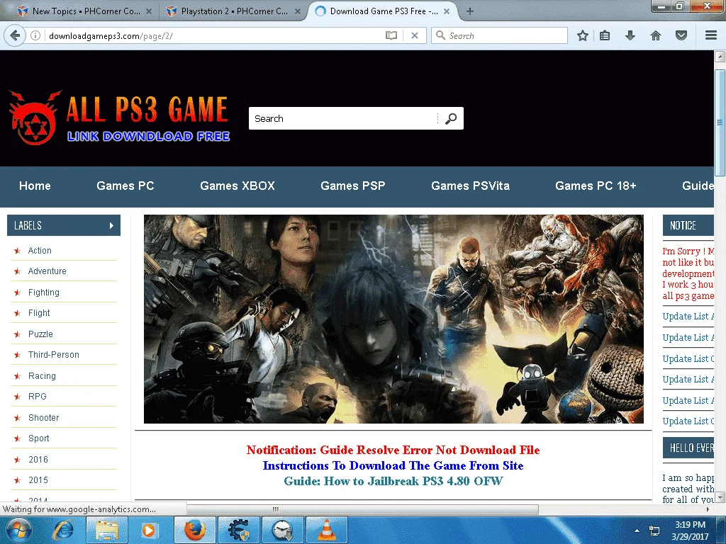726x544 pixels.
Task: Click the URL address bar
Action: pyautogui.click(x=213, y=35)
